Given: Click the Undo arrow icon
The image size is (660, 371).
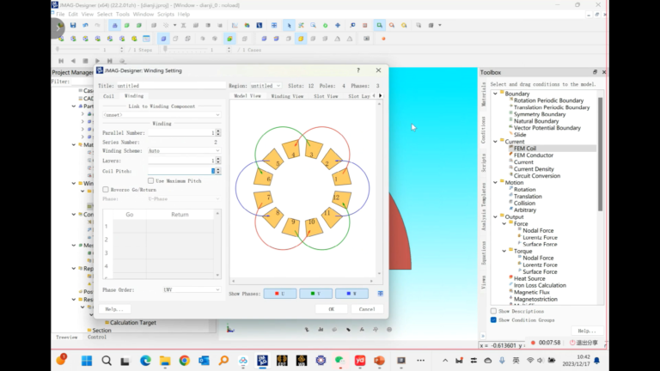Looking at the screenshot, I should tap(85, 25).
